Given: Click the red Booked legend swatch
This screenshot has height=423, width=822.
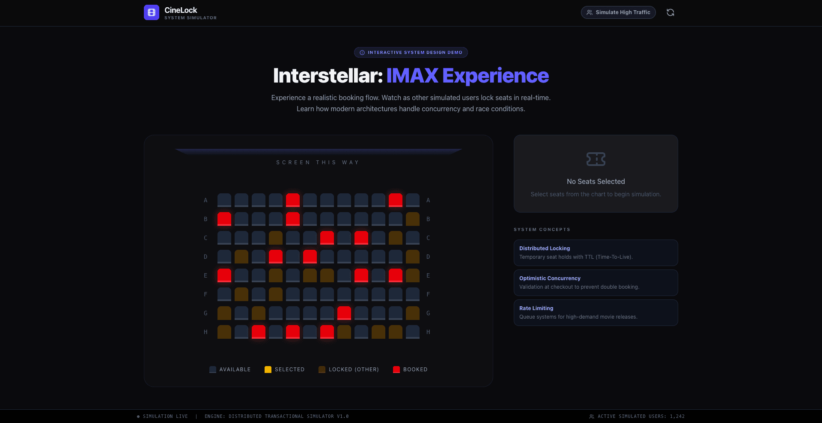Looking at the screenshot, I should 396,370.
